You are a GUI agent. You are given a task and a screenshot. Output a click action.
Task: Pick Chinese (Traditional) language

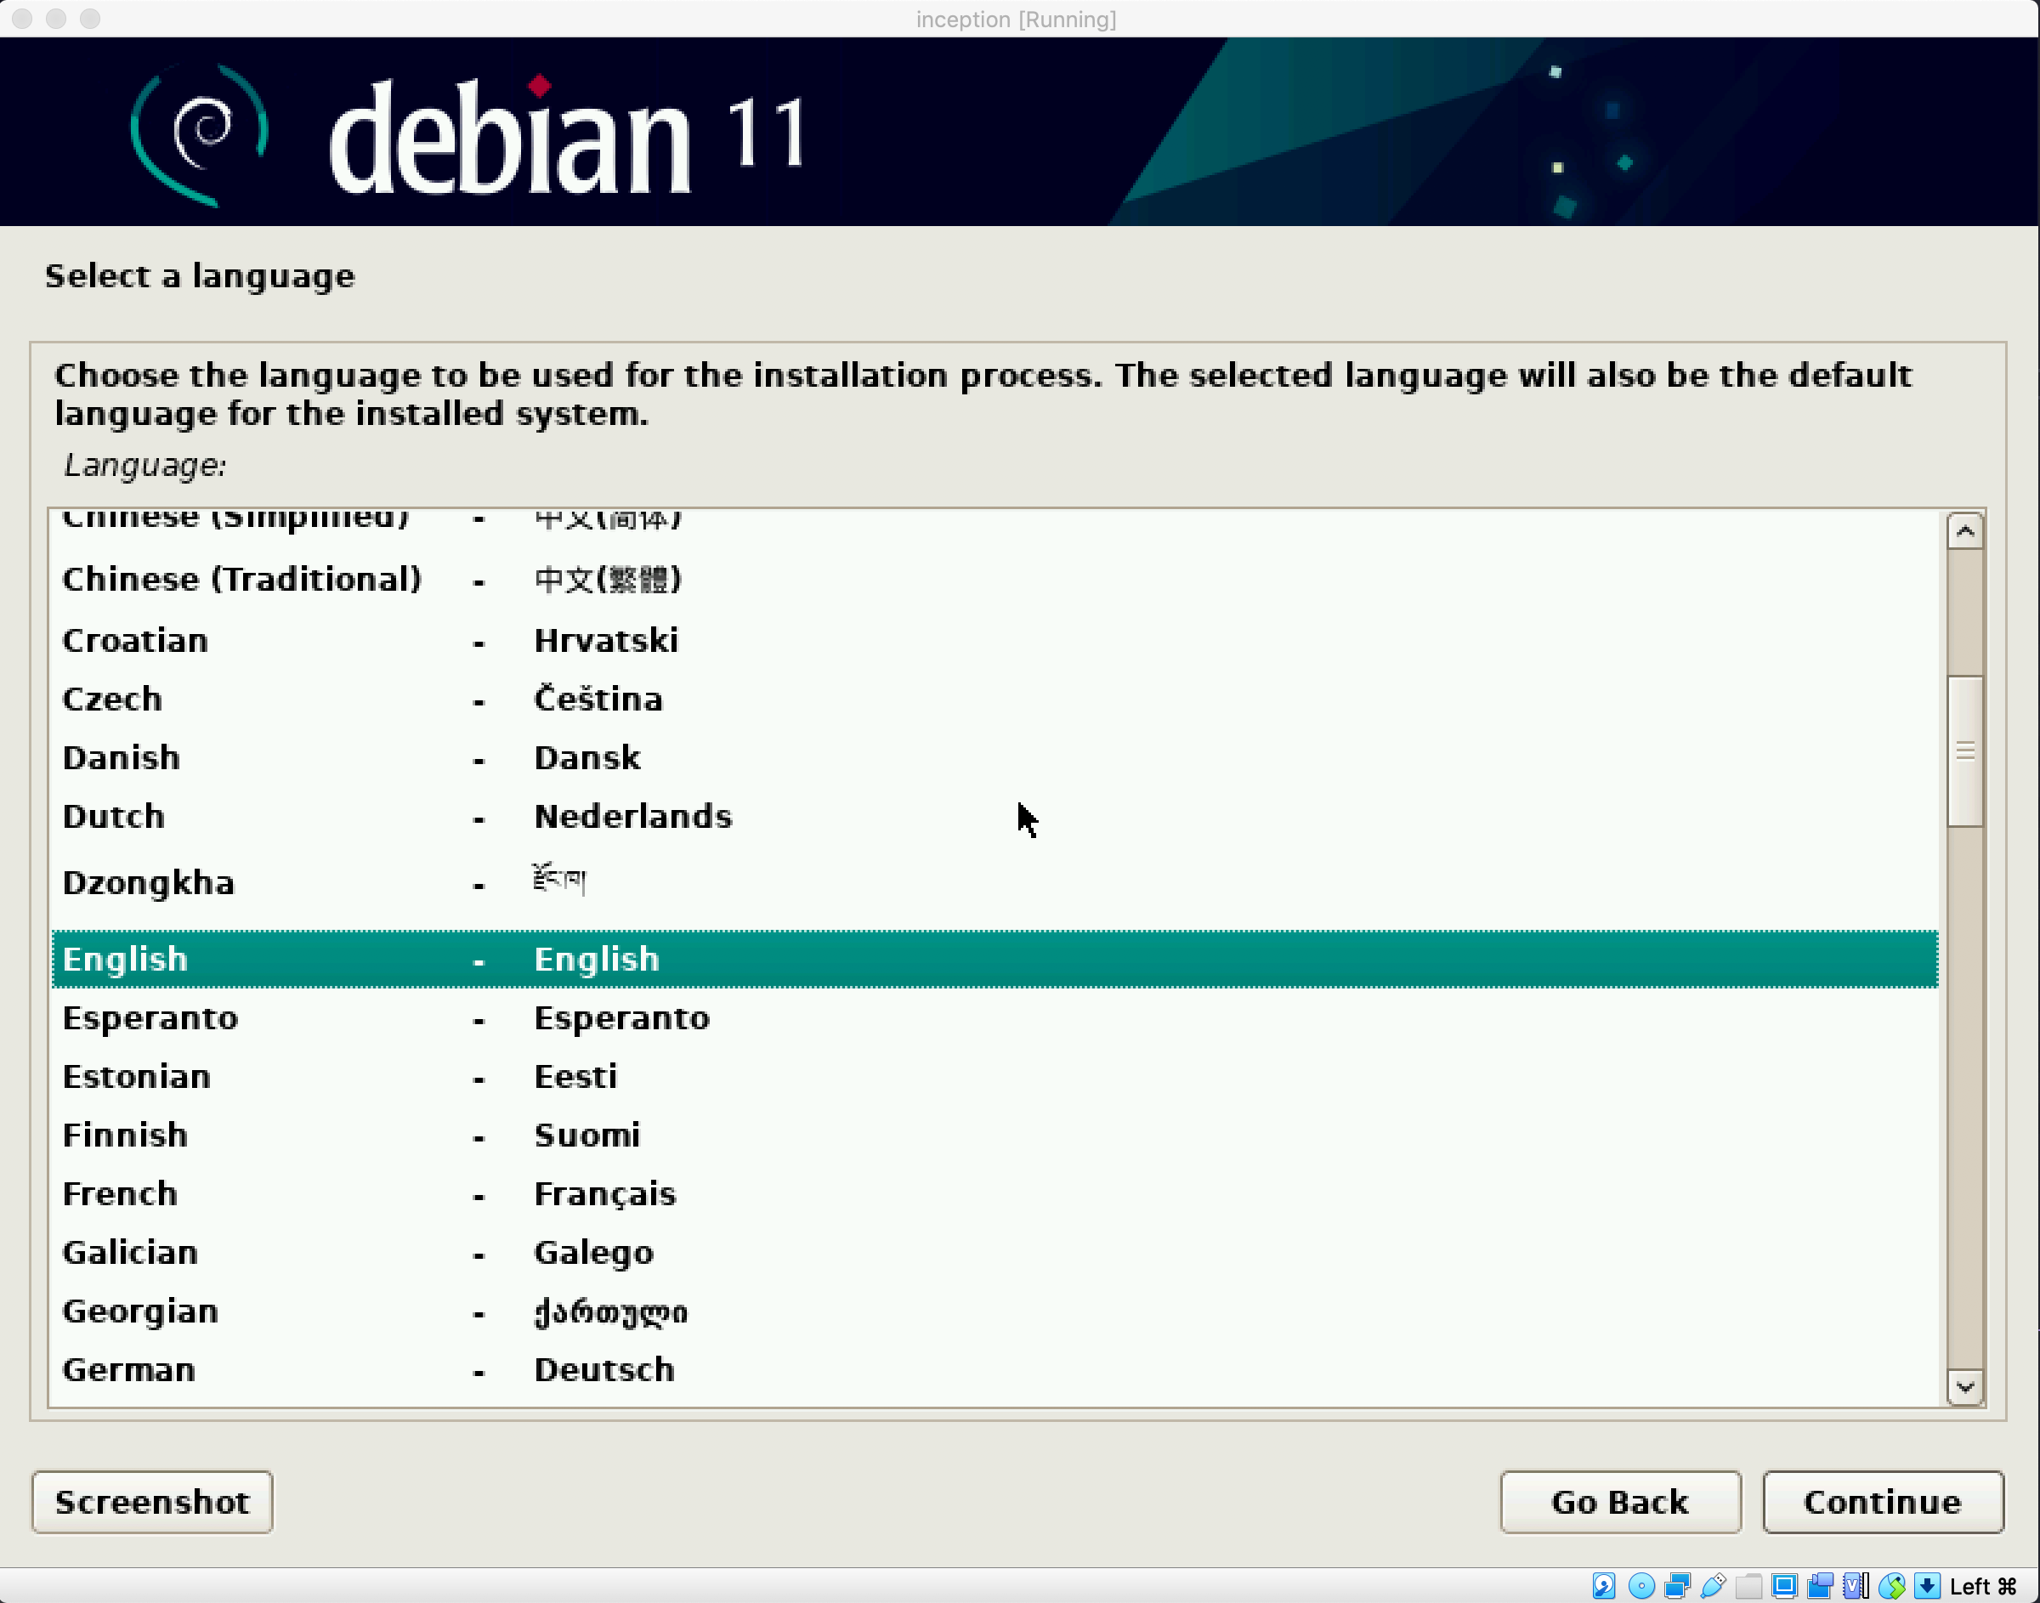(242, 579)
